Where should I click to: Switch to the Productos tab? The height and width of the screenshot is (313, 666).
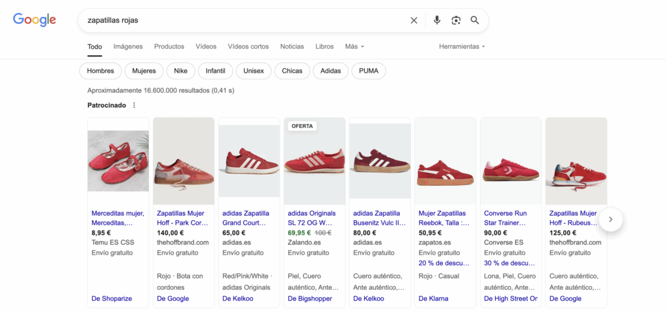pos(169,47)
